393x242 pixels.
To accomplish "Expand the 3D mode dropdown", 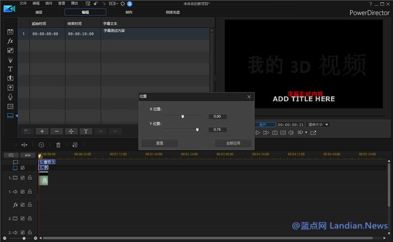I will click(x=306, y=132).
